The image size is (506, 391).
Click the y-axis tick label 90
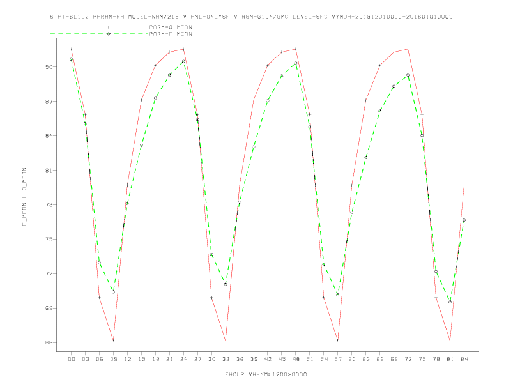[49, 67]
